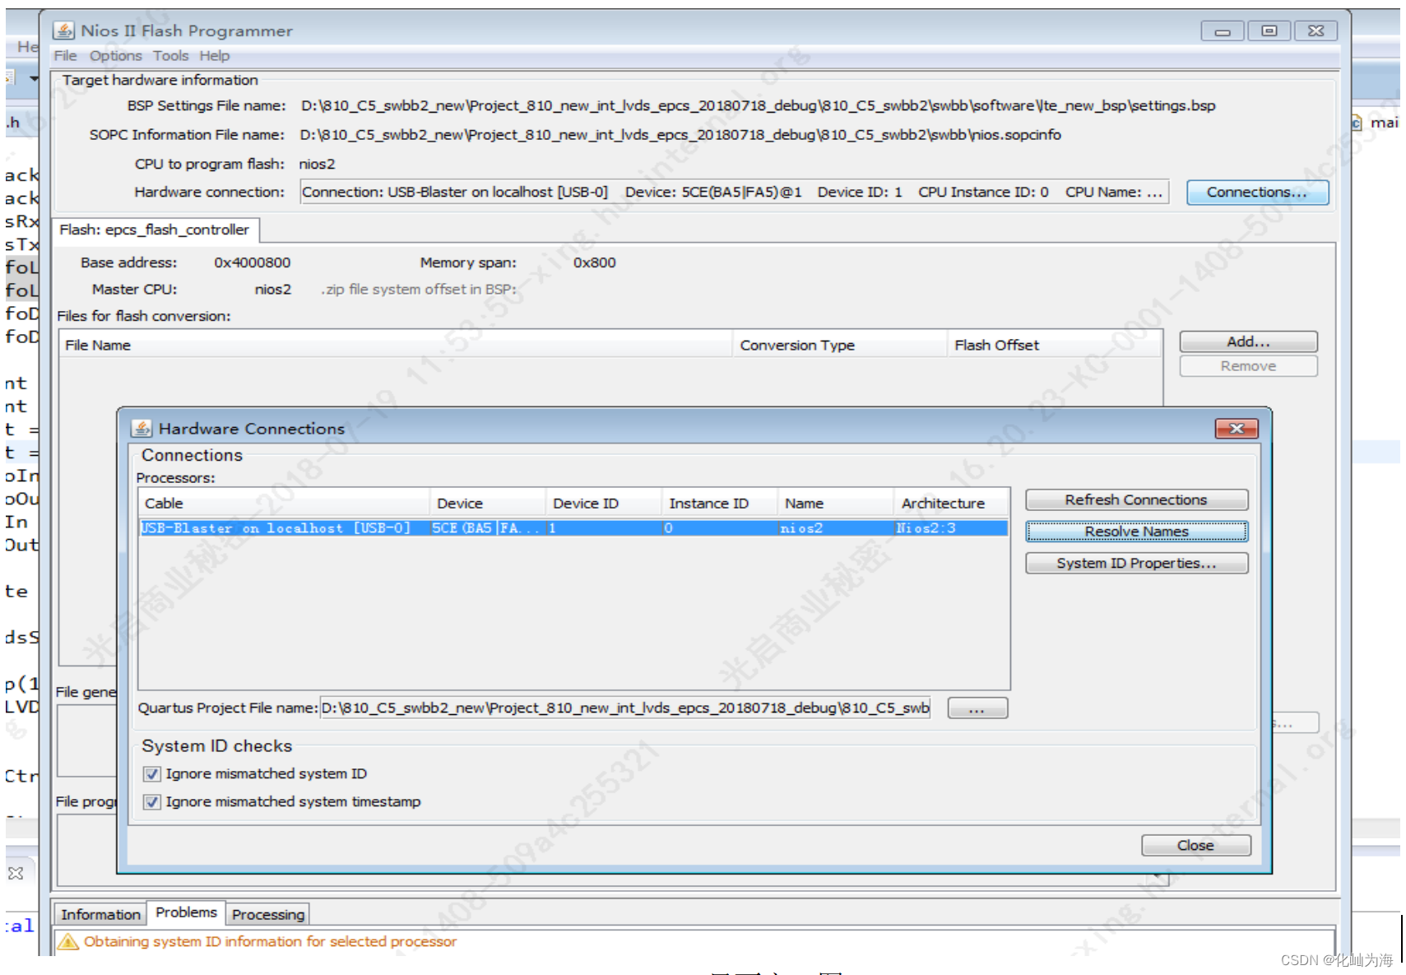Switch to the Information tab
The image size is (1406, 975).
99,913
